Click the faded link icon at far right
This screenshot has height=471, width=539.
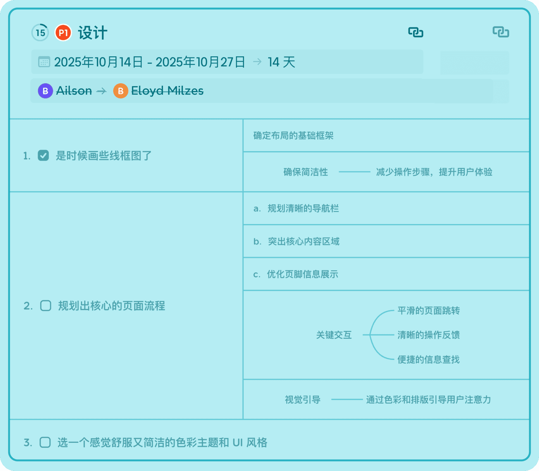[x=501, y=32]
